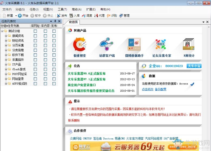Open the 入库 SQL import tool
This screenshot has width=211, height=151.
[x=74, y=16]
